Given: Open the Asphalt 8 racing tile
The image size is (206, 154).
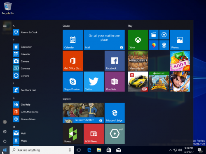Looking at the screenshot, I should click(x=138, y=82).
